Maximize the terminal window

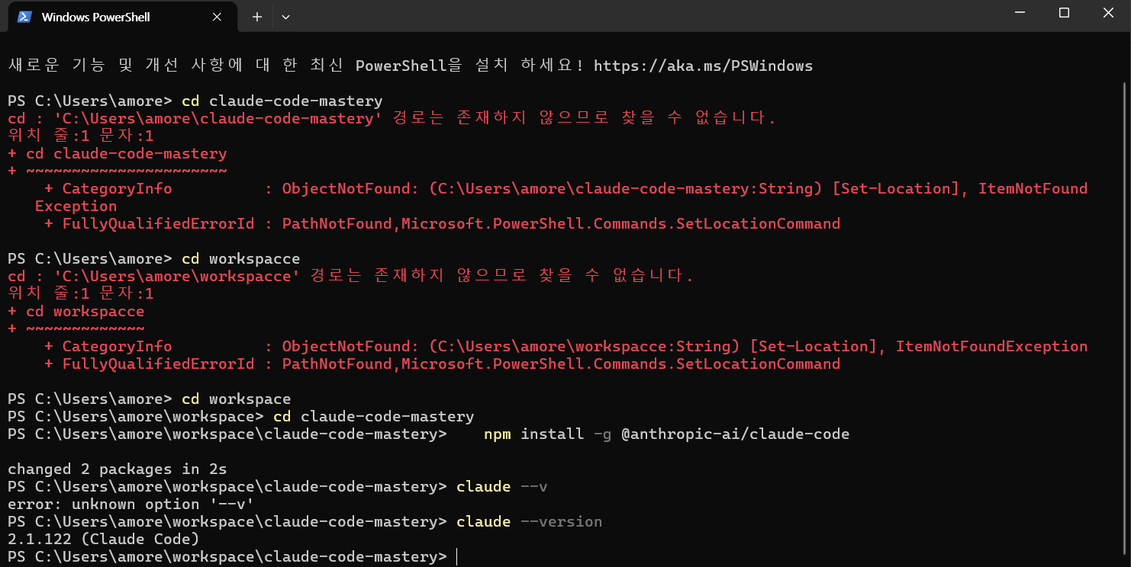[x=1065, y=13]
